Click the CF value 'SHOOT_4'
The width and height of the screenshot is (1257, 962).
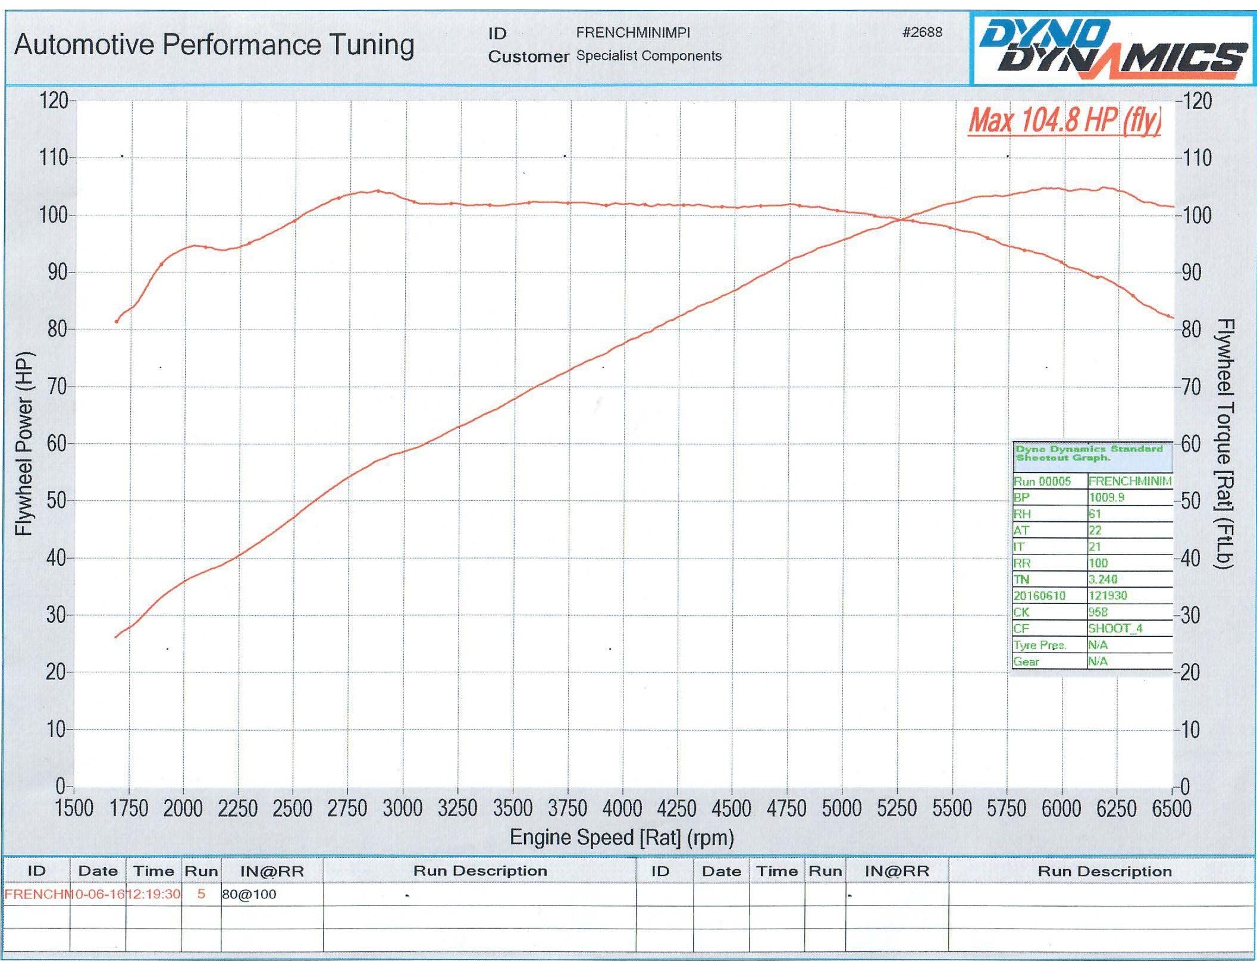coord(1115,629)
